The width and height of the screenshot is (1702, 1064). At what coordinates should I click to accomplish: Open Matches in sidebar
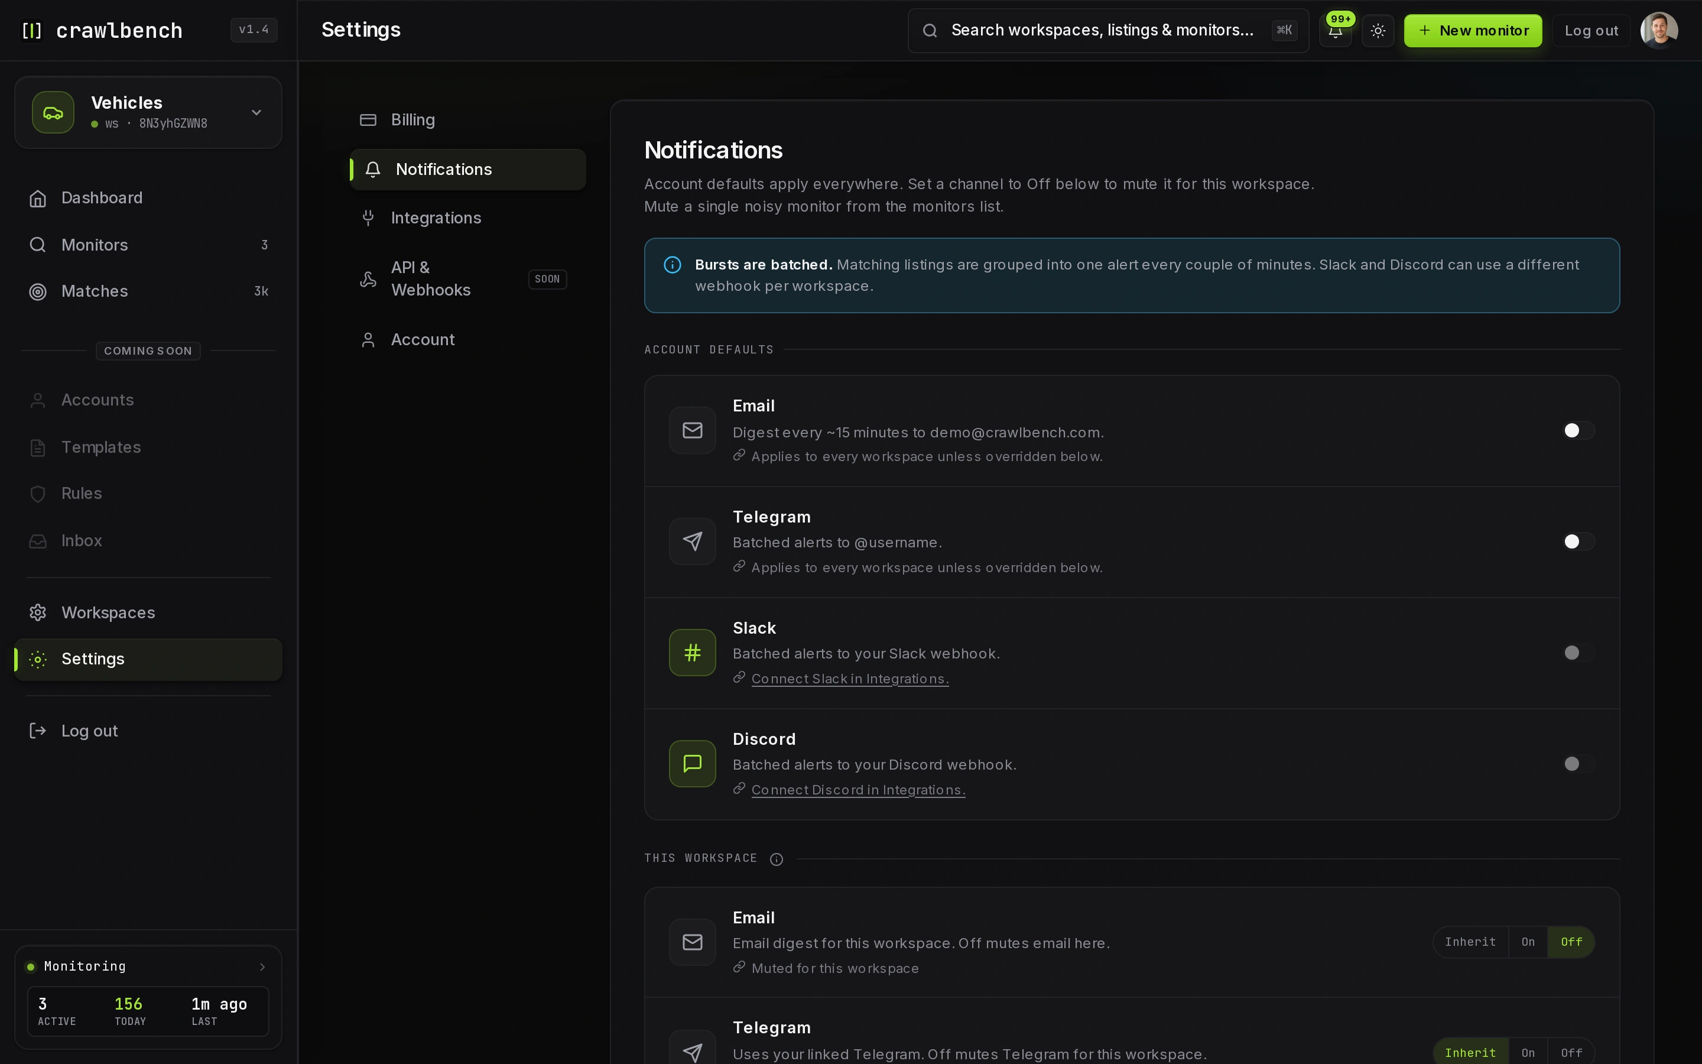pyautogui.click(x=148, y=291)
